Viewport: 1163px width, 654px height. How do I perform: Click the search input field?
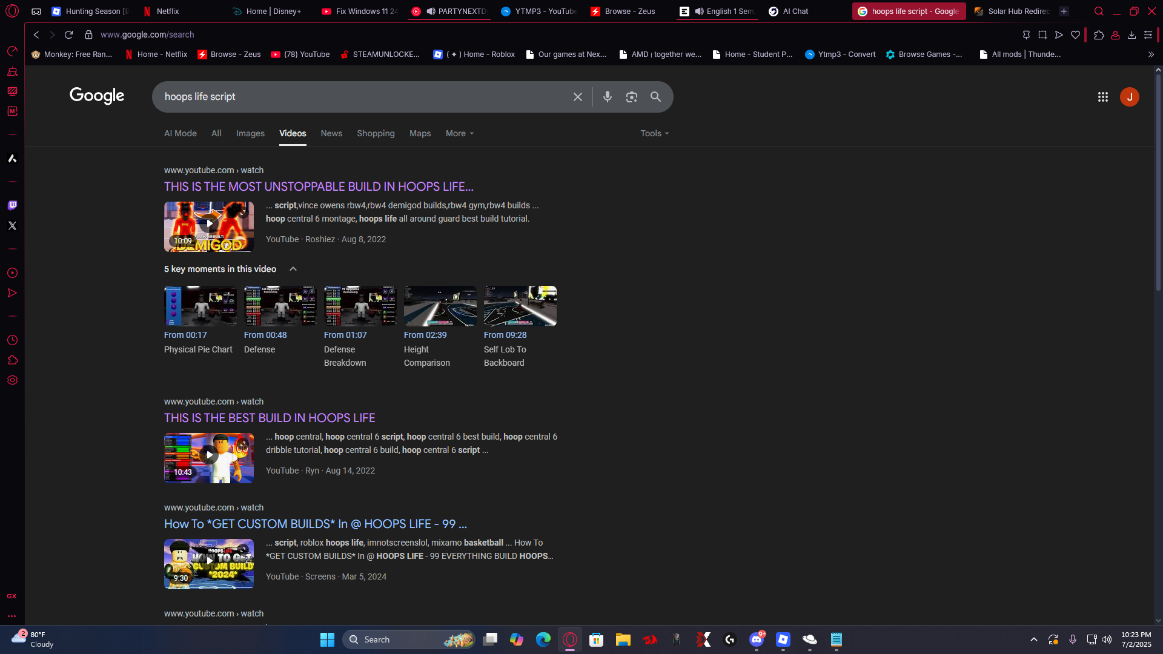point(363,97)
